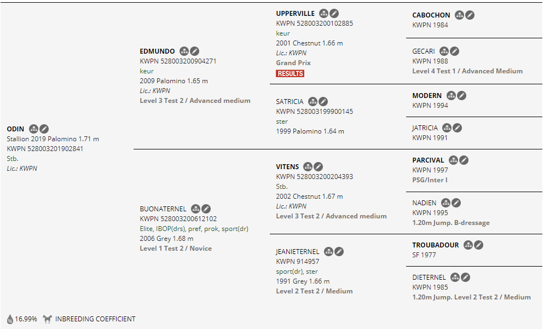Image resolution: width=544 pixels, height=329 pixels.
Task: Click the INBREEDING COEFFICIENT label
Action: tap(95, 319)
